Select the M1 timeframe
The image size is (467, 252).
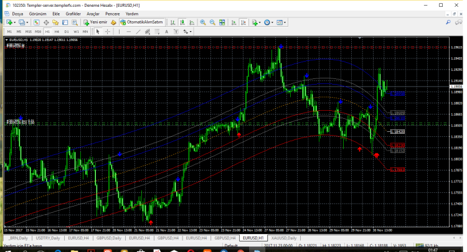coord(9,32)
